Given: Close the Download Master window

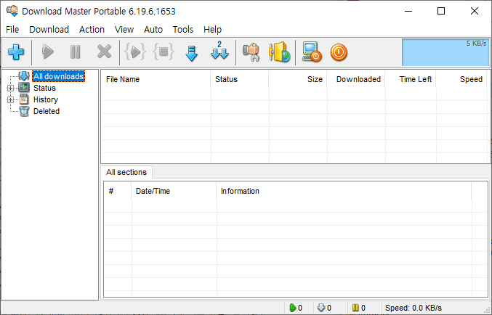Looking at the screenshot, I should point(474,12).
